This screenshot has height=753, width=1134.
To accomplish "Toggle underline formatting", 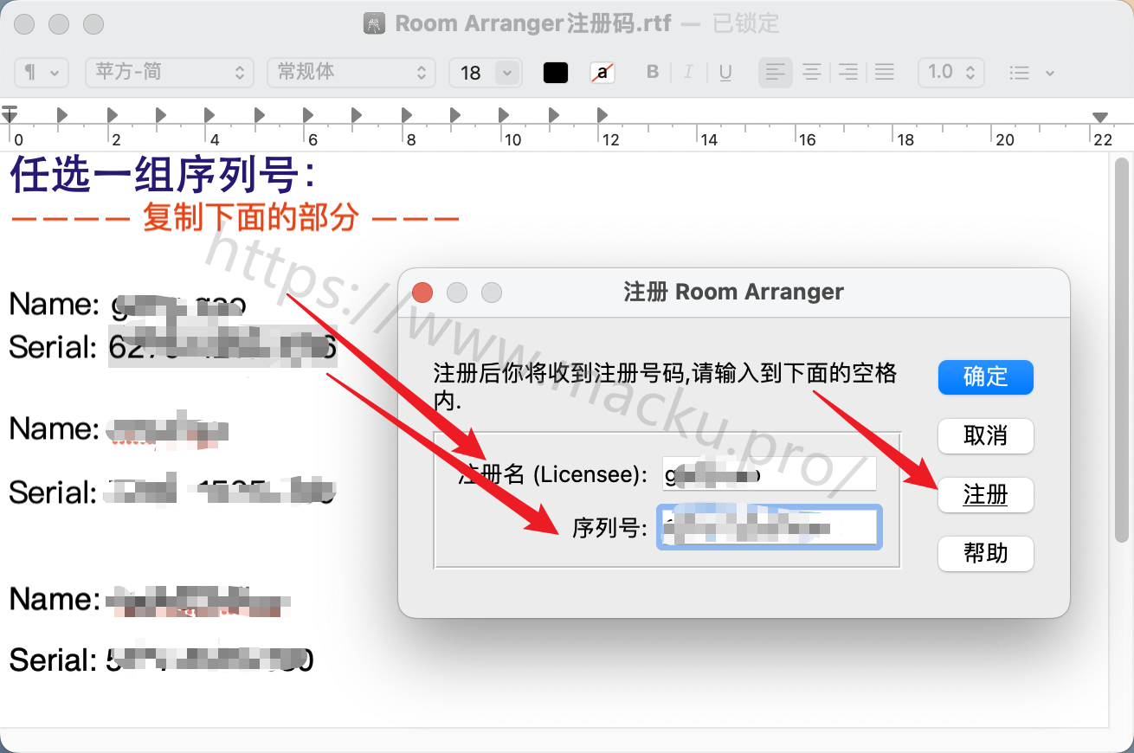I will click(x=725, y=73).
